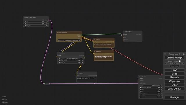Grab the menu panel drag handle
Screen dimensions: 186x105
[x=165, y=54]
